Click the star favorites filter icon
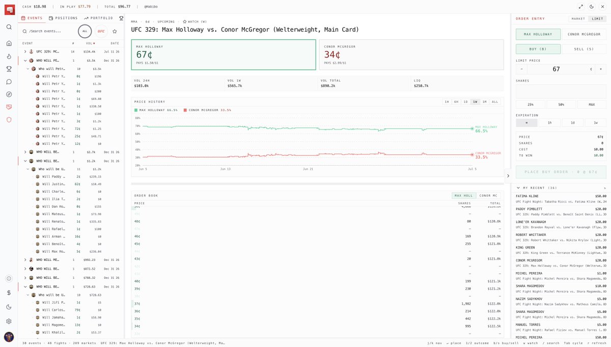The height and width of the screenshot is (347, 611). [x=115, y=31]
